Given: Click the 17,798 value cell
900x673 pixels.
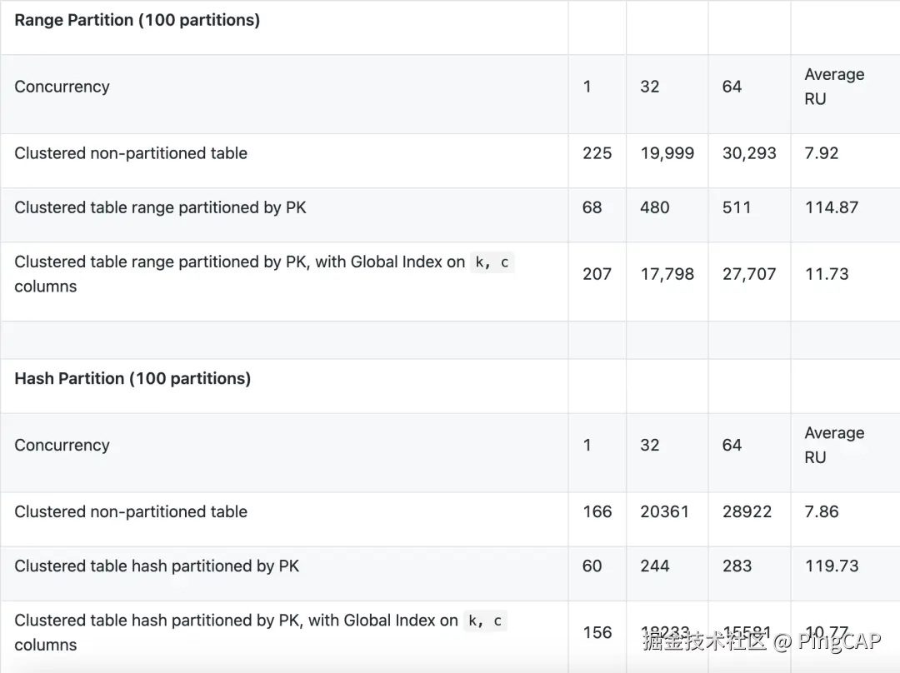Looking at the screenshot, I should tap(667, 274).
